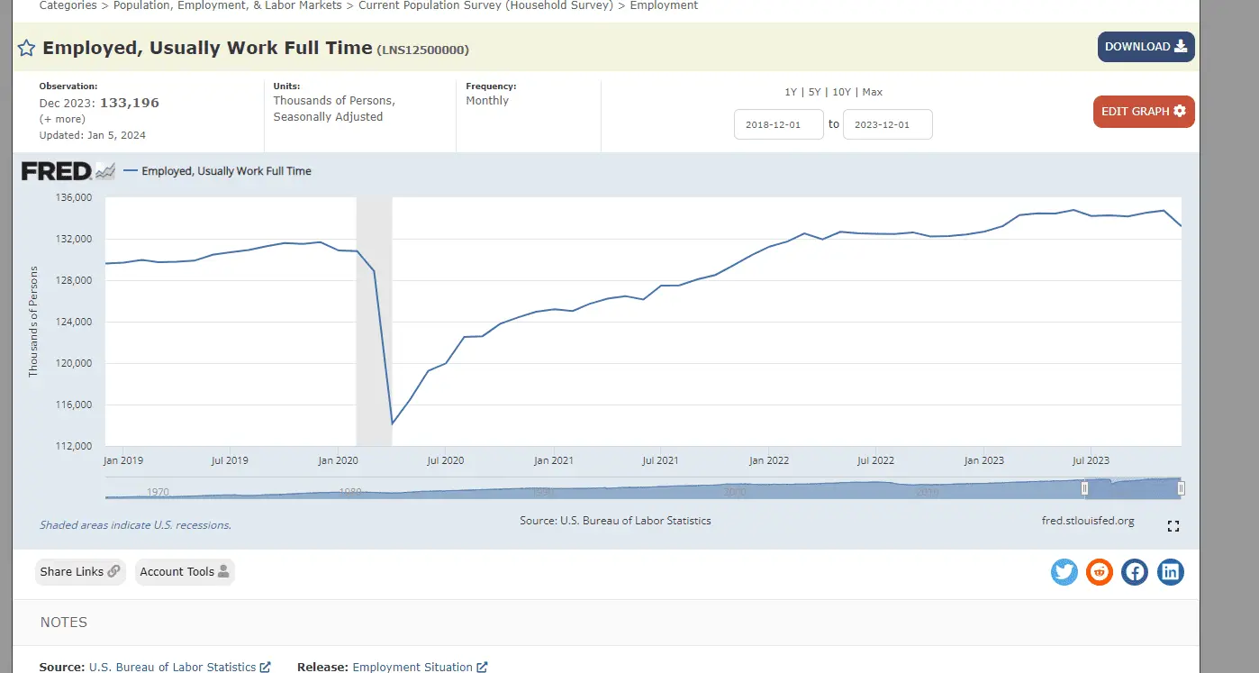Share chart on Twitter

[1064, 572]
